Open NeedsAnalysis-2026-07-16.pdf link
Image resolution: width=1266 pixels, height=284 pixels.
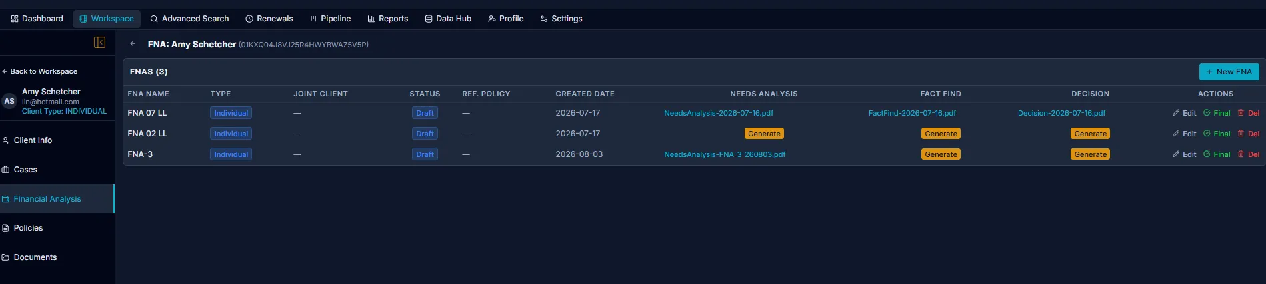point(719,113)
